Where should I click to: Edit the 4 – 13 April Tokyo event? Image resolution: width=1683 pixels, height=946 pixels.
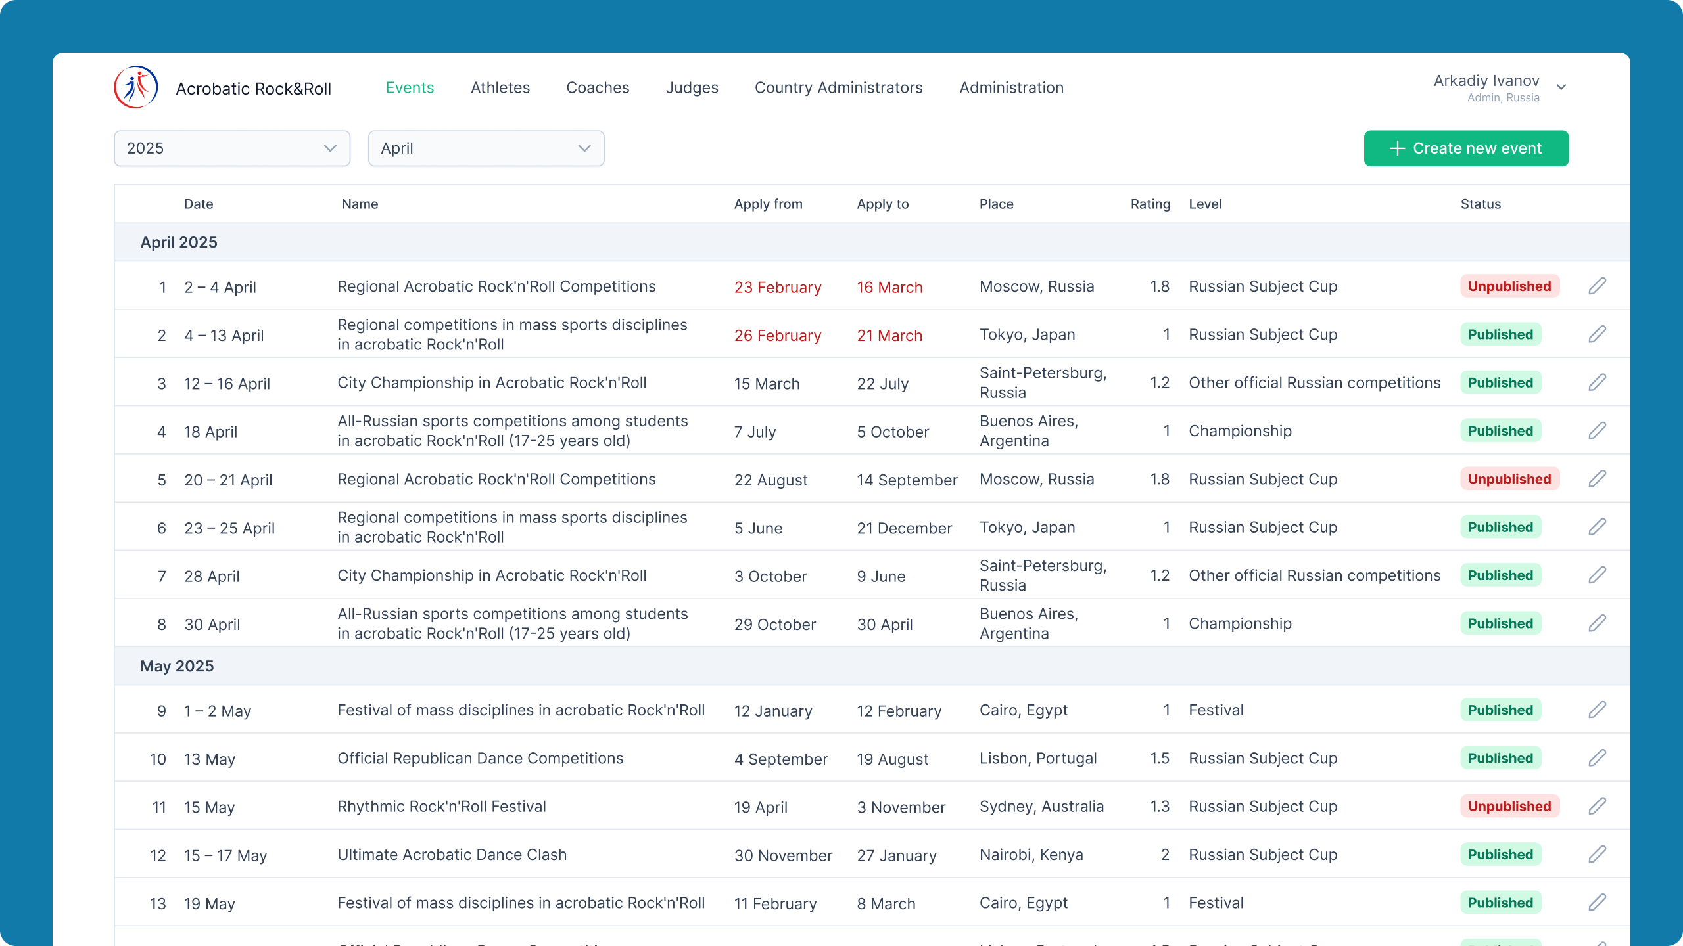pos(1598,334)
